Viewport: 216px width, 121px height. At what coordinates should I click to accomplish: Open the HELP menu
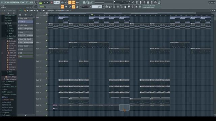click(31, 2)
